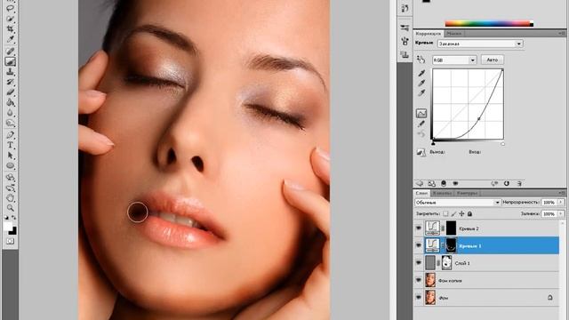569x320 pixels.
Task: Select the Quick Selection tool
Action: [x=10, y=18]
